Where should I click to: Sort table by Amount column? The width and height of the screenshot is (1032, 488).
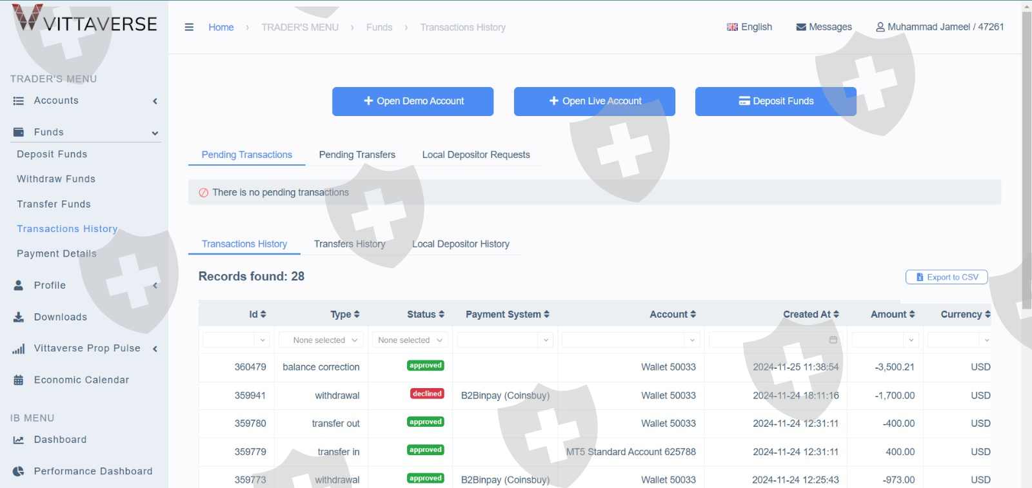893,315
